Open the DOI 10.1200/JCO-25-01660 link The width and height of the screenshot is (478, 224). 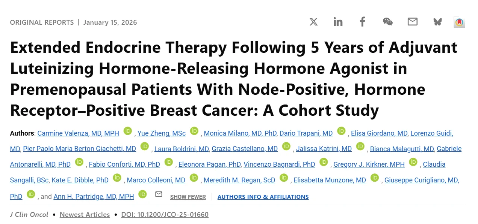pyautogui.click(x=165, y=215)
